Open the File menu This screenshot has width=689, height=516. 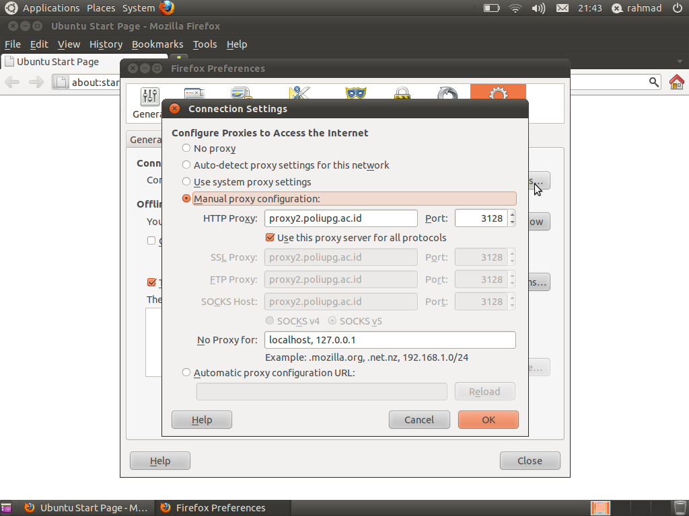click(12, 44)
